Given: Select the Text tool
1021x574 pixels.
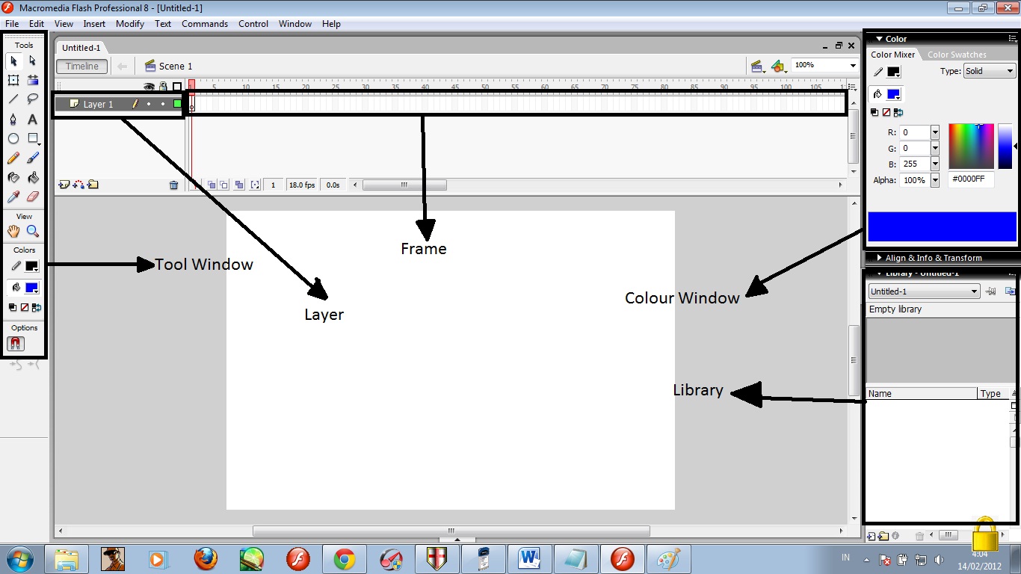Looking at the screenshot, I should [x=32, y=120].
